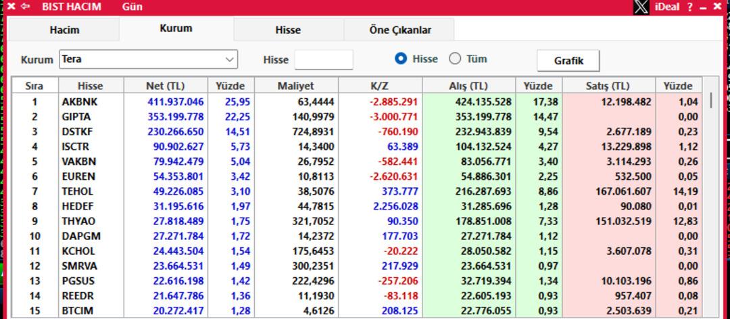
Task: Select the THYAO stock name
Action: 77,221
